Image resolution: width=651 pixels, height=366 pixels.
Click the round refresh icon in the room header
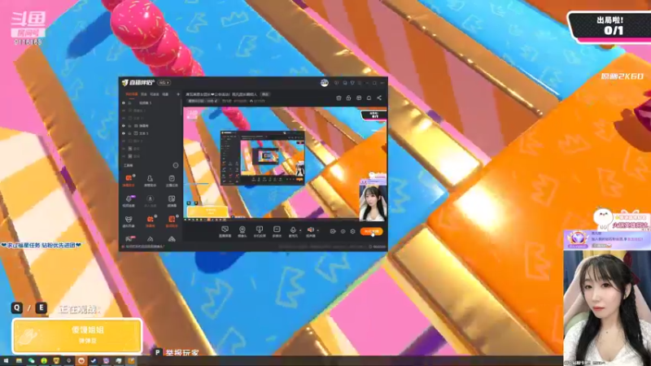point(369,98)
